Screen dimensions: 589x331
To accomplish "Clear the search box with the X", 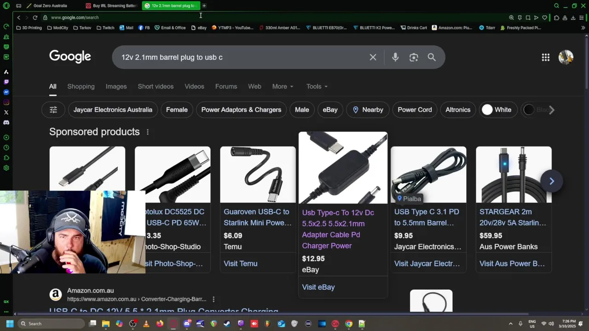I will [x=373, y=57].
